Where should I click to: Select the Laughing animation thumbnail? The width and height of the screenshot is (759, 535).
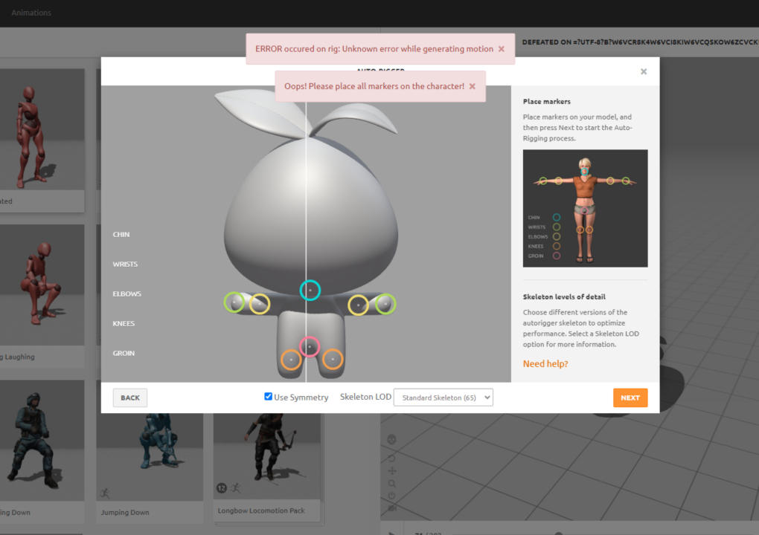(42, 285)
